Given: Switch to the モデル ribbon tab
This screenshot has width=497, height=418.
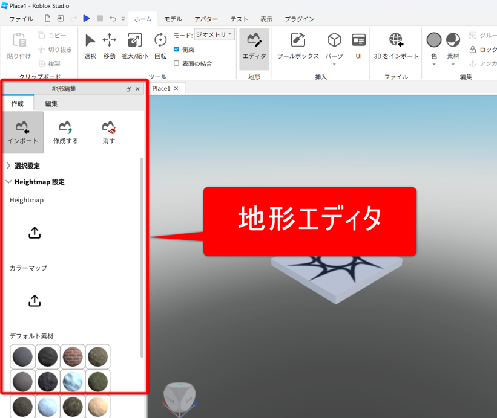Looking at the screenshot, I should pos(173,19).
